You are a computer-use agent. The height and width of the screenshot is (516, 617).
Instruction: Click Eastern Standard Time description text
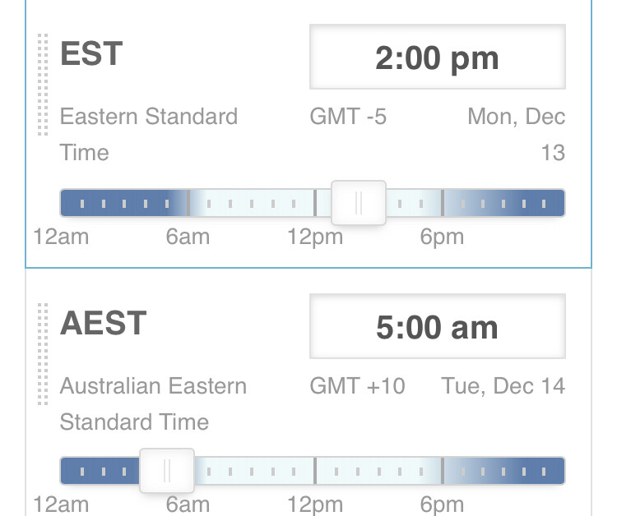(x=149, y=135)
